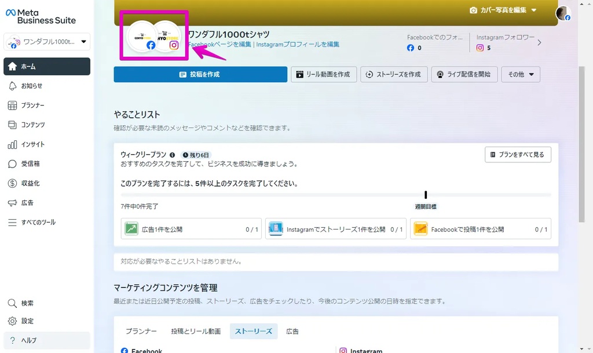Open the その他 dropdown menu
The height and width of the screenshot is (353, 593).
pos(521,75)
